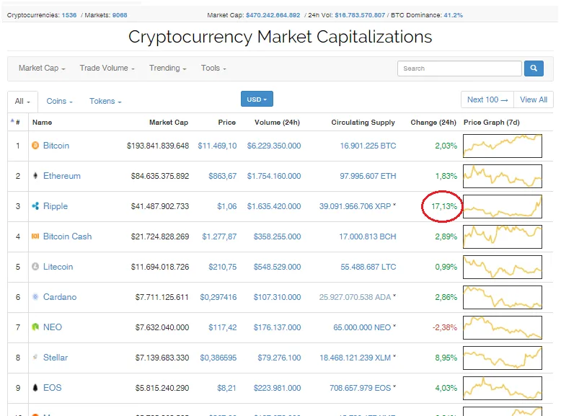The height and width of the screenshot is (416, 561).
Task: Change currency with the USD dropdown
Action: point(257,99)
